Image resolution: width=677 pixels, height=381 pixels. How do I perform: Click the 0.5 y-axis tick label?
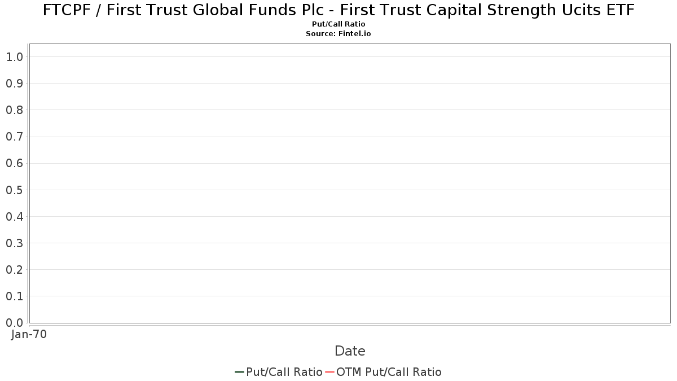point(14,190)
